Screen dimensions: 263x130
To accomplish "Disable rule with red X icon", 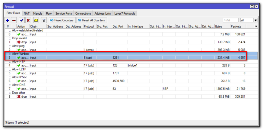I will (x=28, y=20).
